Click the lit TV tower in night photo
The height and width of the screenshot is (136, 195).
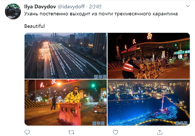(162, 103)
